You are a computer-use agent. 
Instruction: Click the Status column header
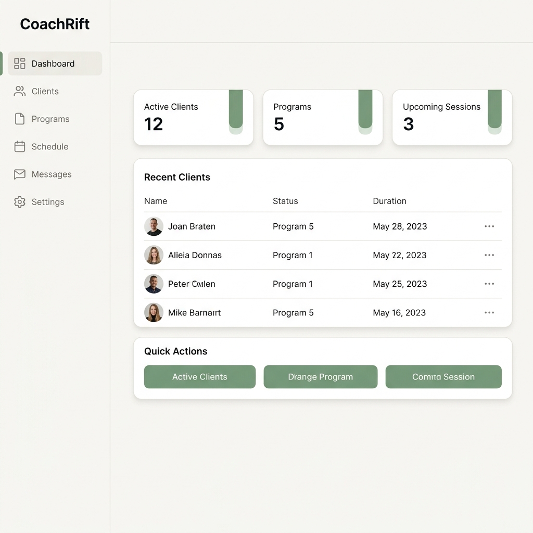285,201
